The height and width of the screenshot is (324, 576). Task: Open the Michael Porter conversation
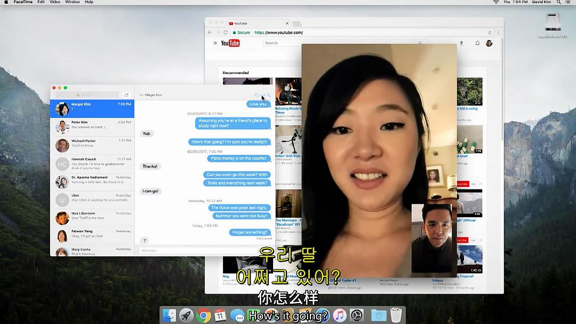pos(92,145)
